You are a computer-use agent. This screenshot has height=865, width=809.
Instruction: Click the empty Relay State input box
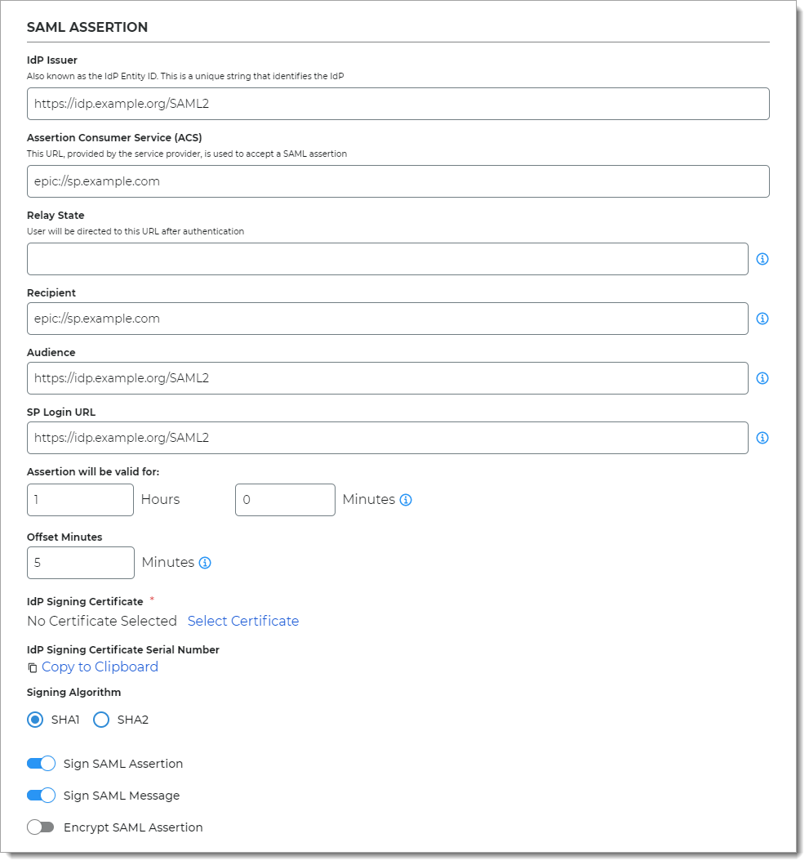[388, 258]
